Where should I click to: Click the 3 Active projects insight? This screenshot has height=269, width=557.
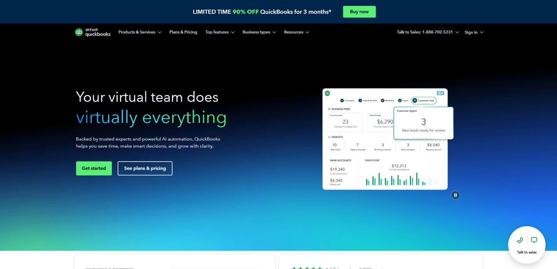point(408,147)
